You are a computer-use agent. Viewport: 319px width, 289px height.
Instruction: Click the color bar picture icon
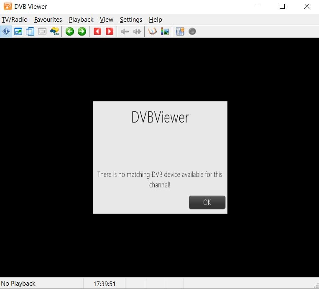165,31
